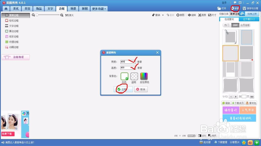261x146 pixels.
Task: Go to the home tab icon
Action: pos(6,9)
